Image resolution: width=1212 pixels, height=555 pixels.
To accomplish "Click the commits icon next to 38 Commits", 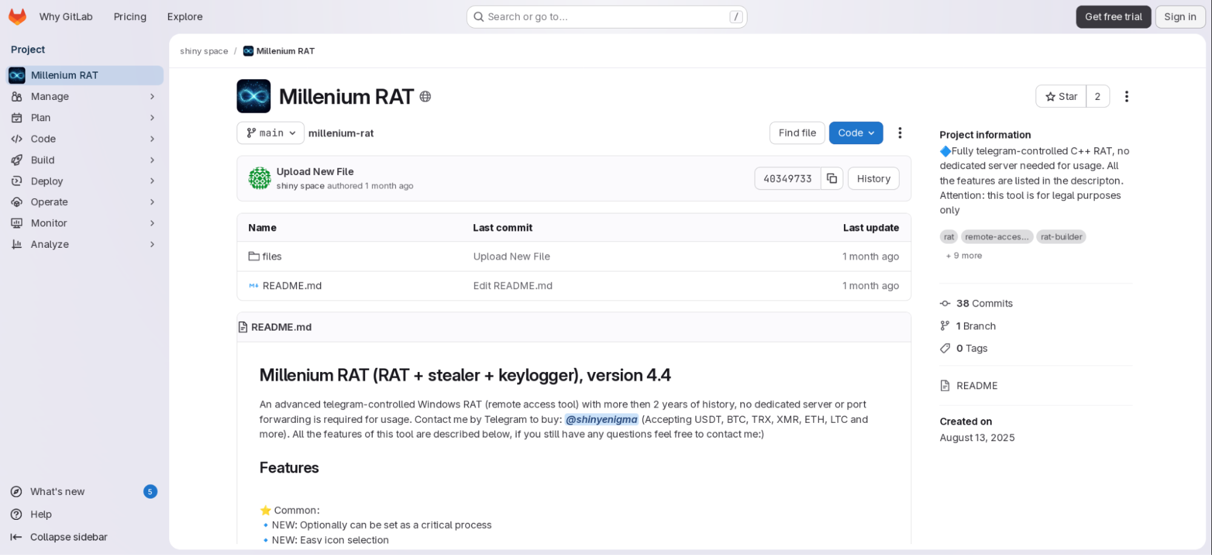I will point(945,304).
